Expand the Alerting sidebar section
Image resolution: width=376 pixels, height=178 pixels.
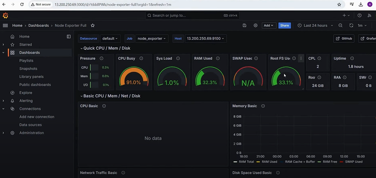pos(3,101)
